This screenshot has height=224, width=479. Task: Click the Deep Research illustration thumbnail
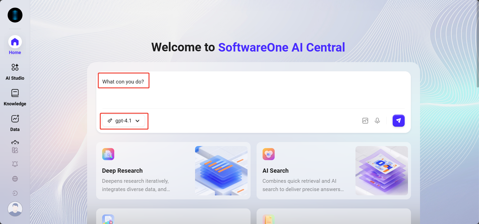[221, 171]
